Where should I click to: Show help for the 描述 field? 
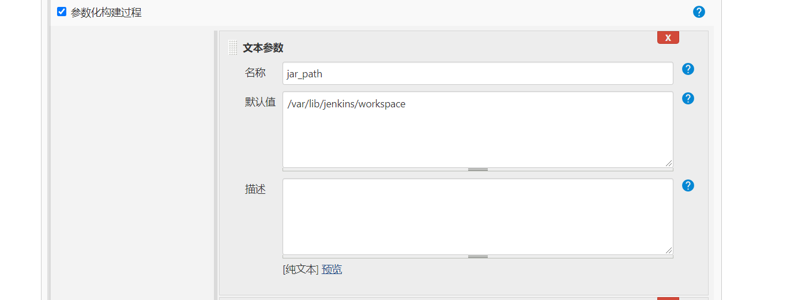pos(688,186)
